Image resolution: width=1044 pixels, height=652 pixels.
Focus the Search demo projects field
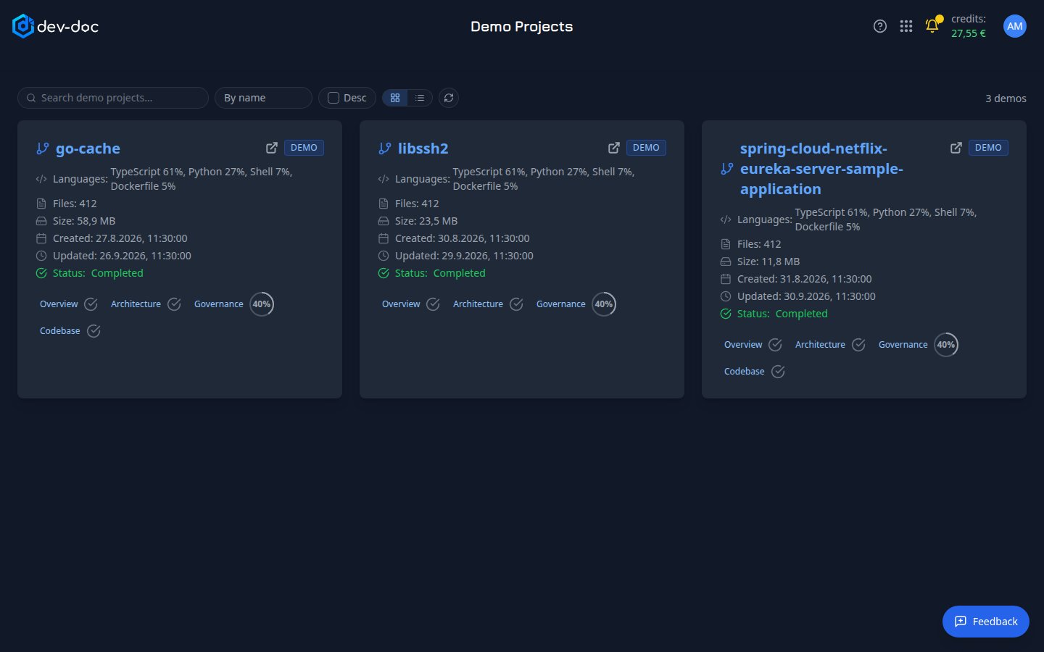[x=113, y=98]
